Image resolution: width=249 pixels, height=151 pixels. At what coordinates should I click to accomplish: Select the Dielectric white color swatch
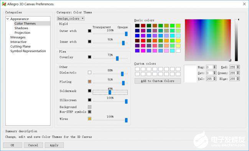(x=89, y=72)
